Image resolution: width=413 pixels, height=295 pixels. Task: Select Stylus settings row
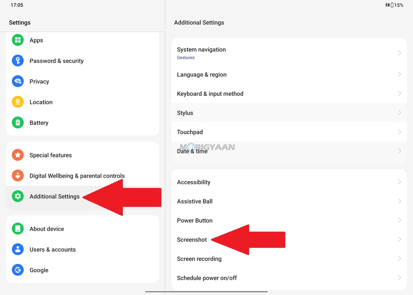(x=286, y=113)
